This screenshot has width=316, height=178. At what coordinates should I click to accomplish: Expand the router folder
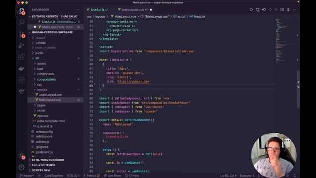point(55,111)
